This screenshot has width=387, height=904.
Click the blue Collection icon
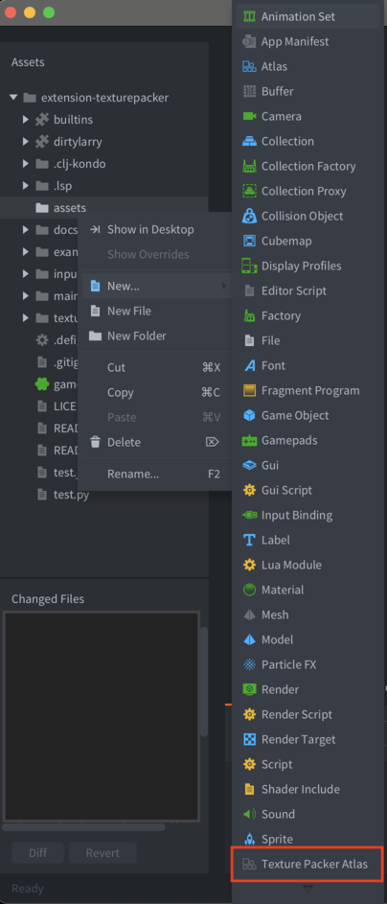tap(249, 141)
